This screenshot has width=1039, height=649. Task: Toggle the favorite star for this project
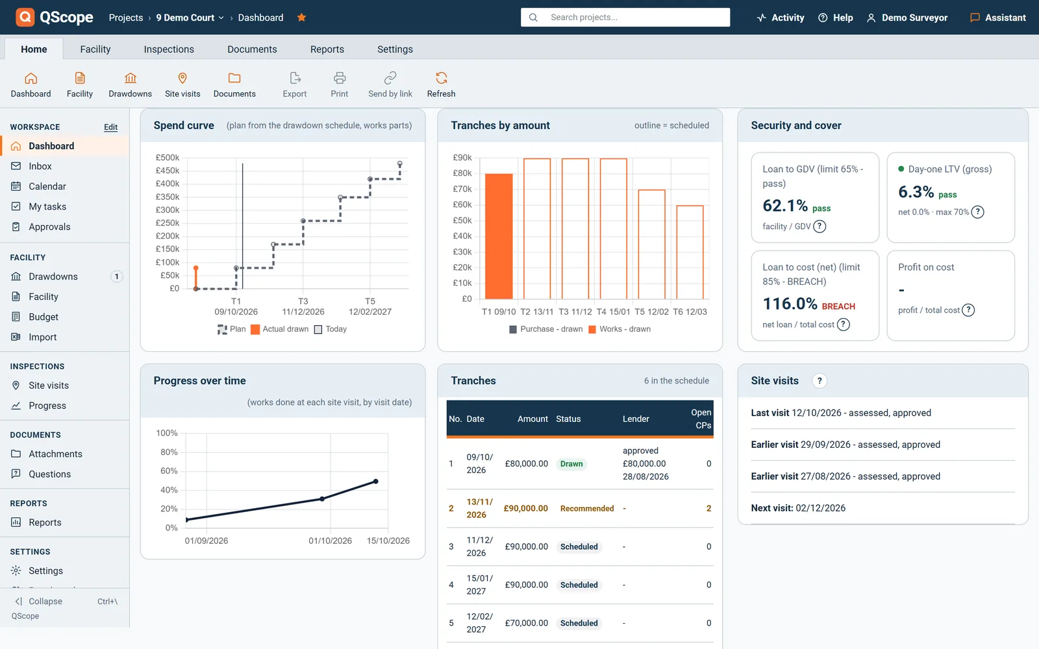coord(301,18)
